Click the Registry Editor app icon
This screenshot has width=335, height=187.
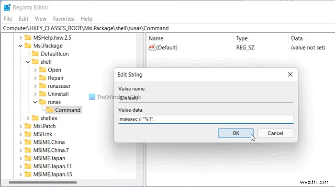pyautogui.click(x=7, y=8)
